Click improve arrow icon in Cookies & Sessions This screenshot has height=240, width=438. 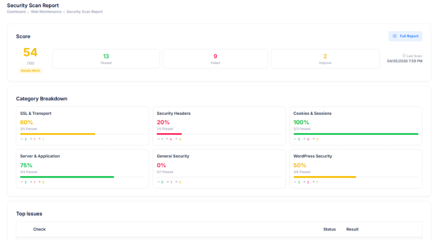pos(314,139)
